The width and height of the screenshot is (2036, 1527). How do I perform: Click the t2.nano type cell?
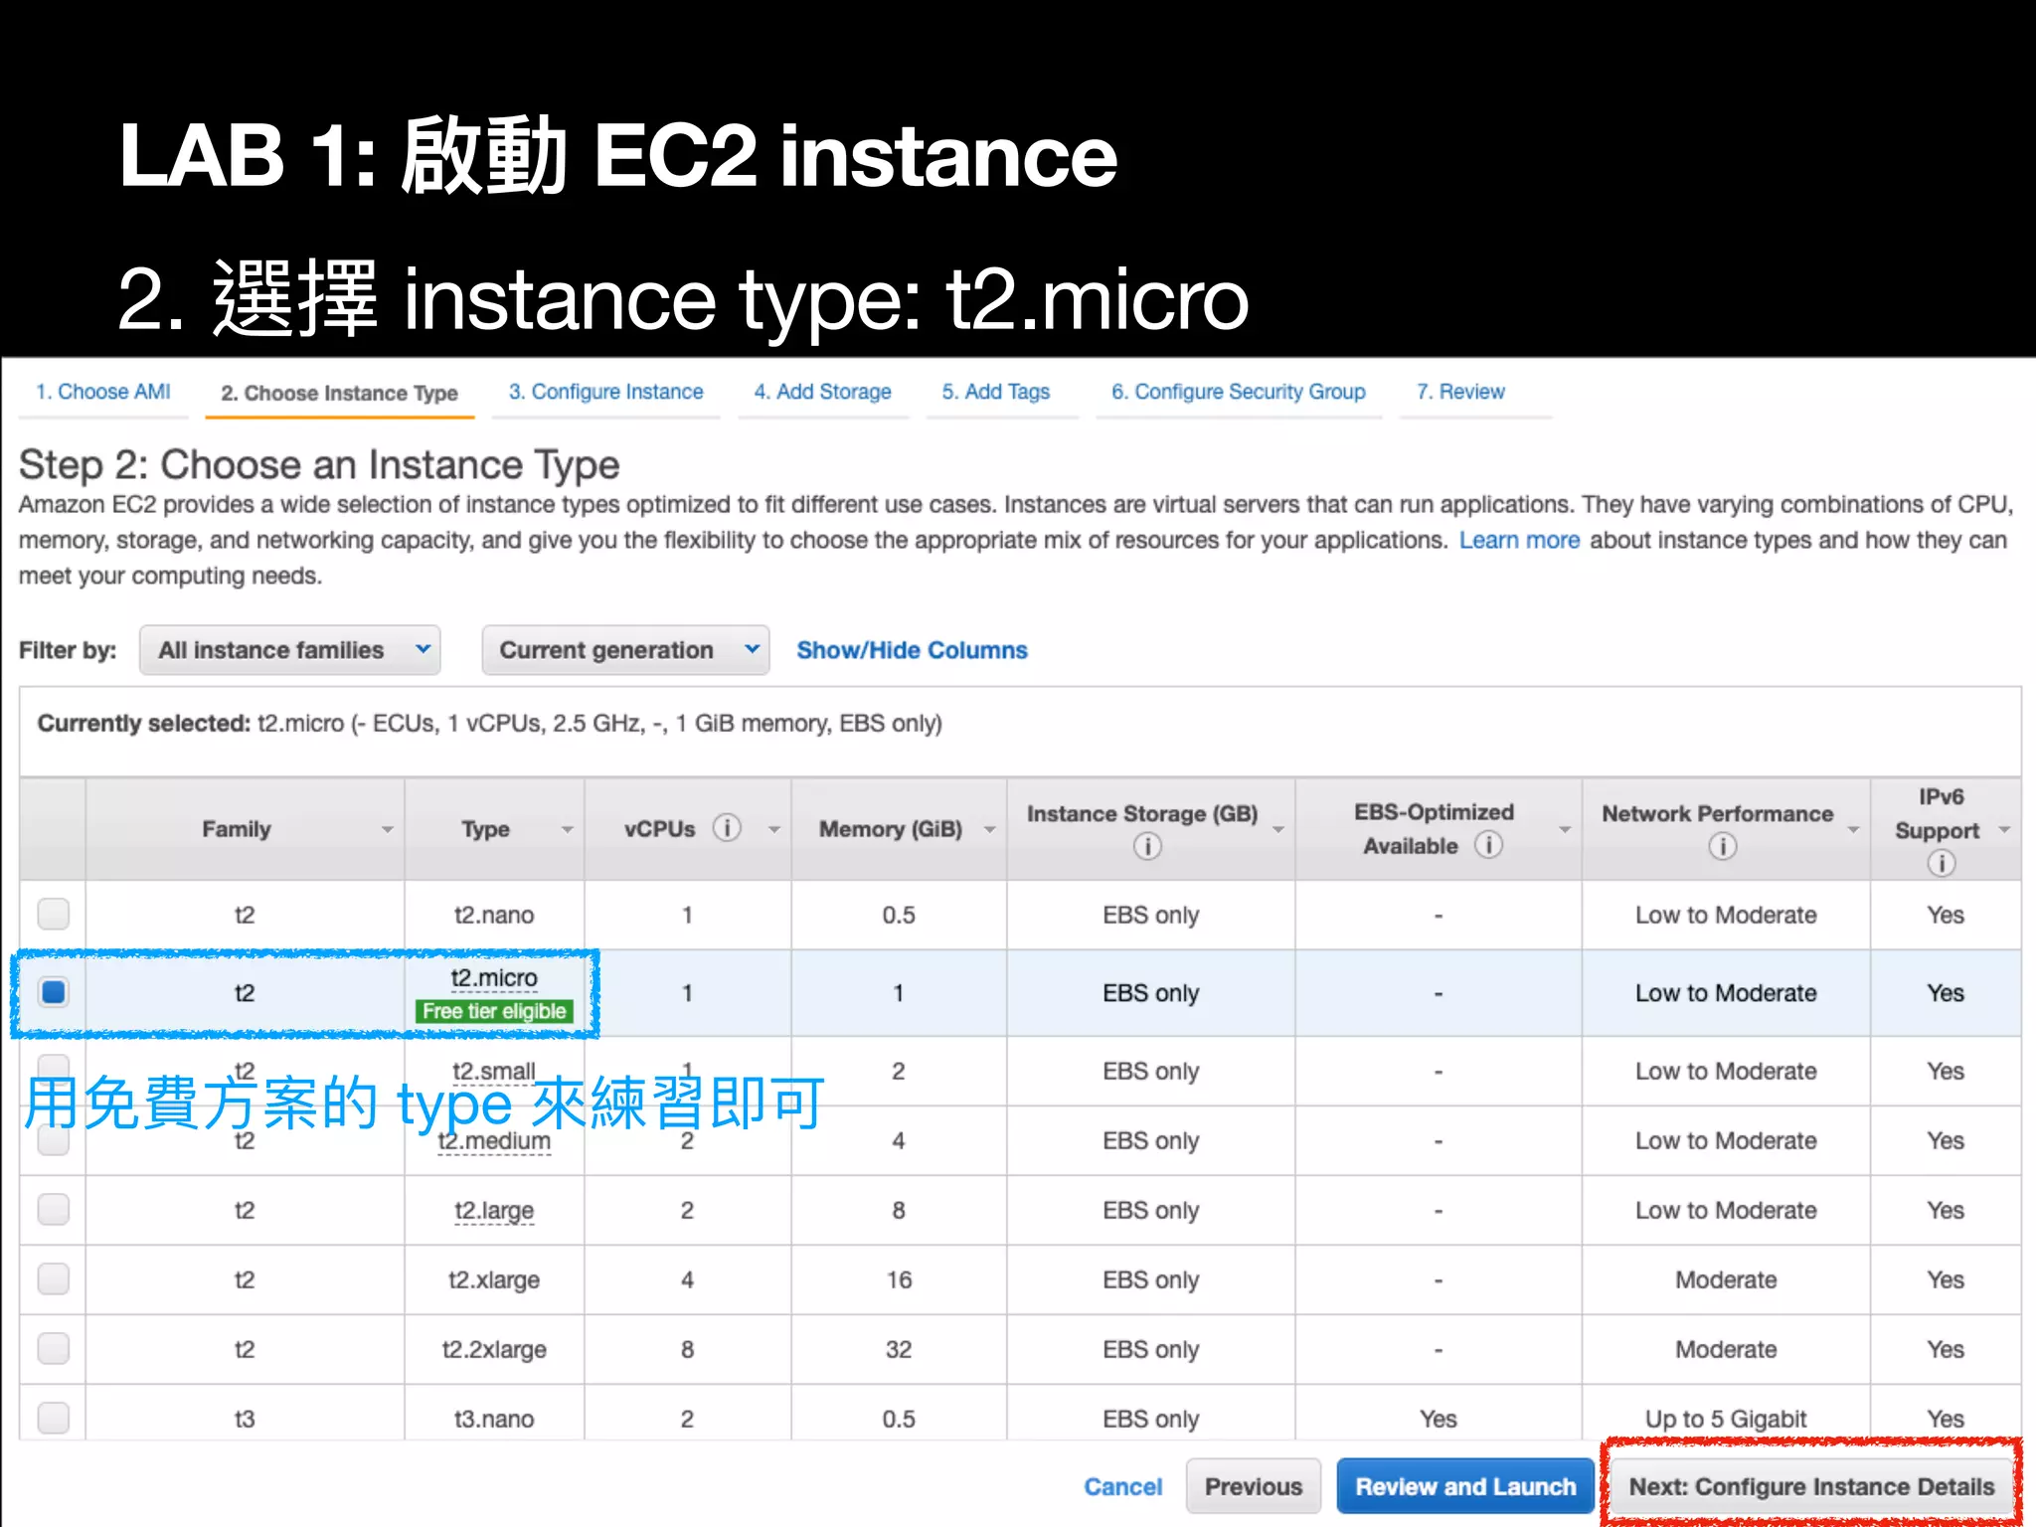(x=494, y=915)
